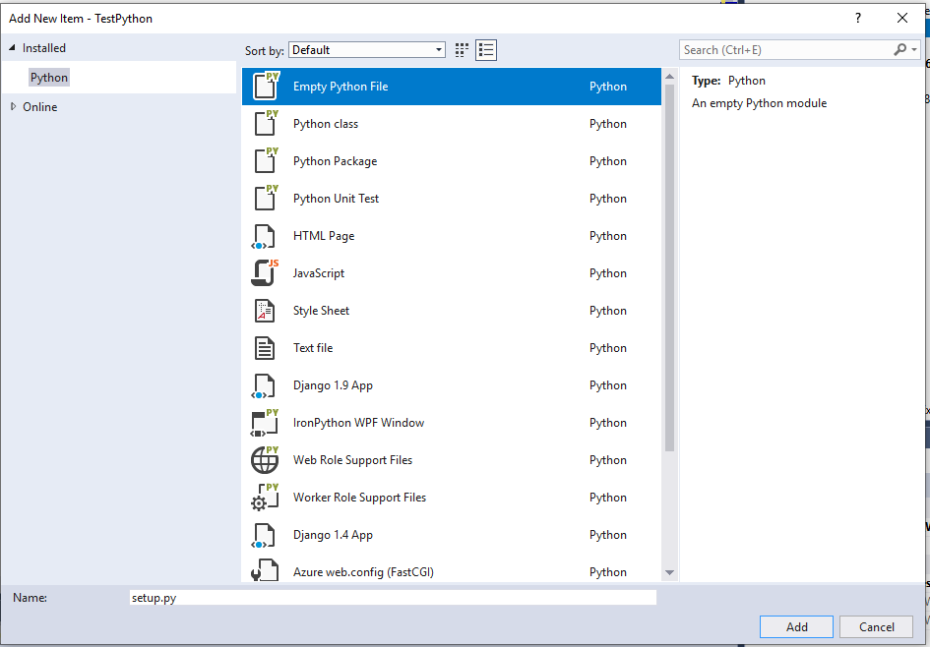This screenshot has height=647, width=930.
Task: Select the Python category under Installed
Action: click(49, 78)
